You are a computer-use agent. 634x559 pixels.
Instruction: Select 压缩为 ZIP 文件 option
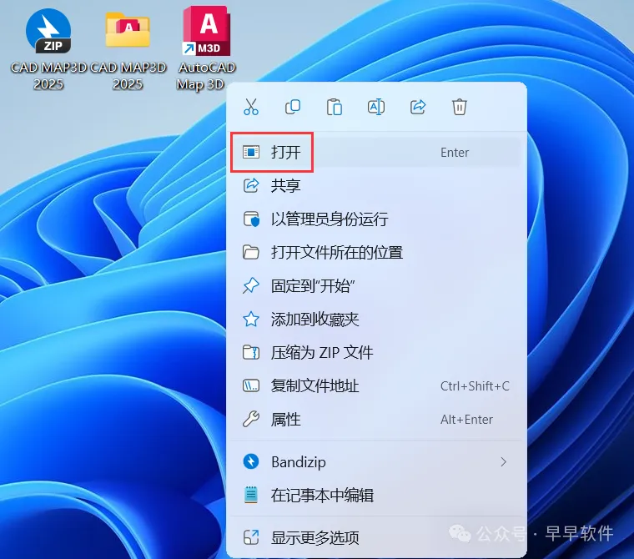(376, 353)
